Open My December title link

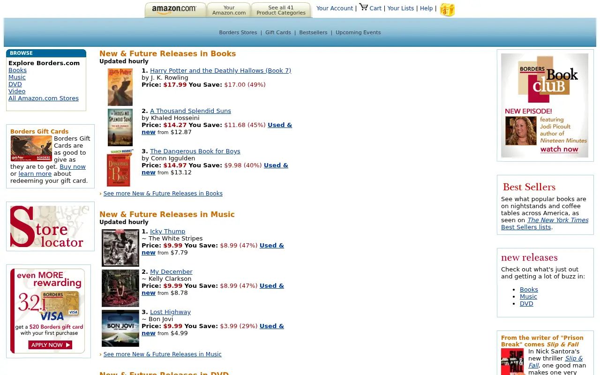171,272
